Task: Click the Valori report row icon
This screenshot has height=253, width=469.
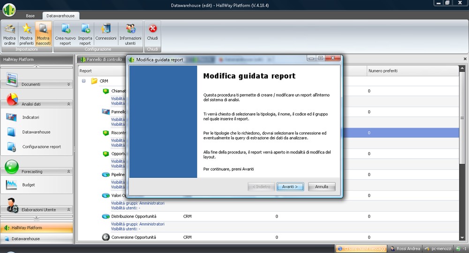Action: [106, 196]
